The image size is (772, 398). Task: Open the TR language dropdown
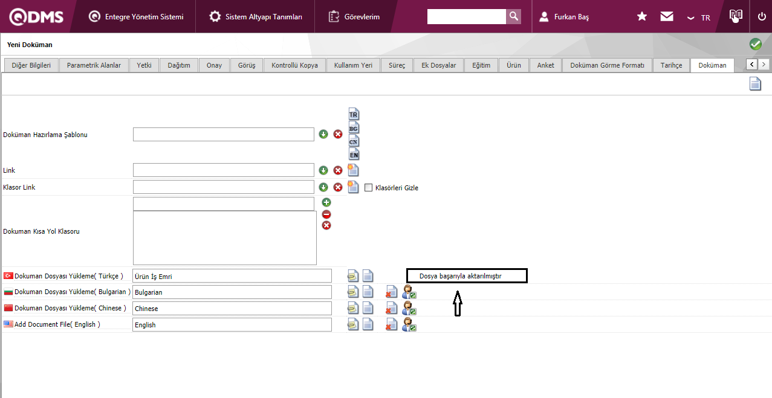pyautogui.click(x=699, y=18)
